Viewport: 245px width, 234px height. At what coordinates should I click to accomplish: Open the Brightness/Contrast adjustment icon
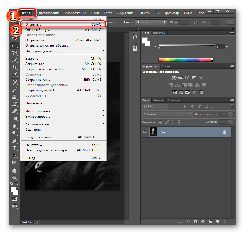174,78
